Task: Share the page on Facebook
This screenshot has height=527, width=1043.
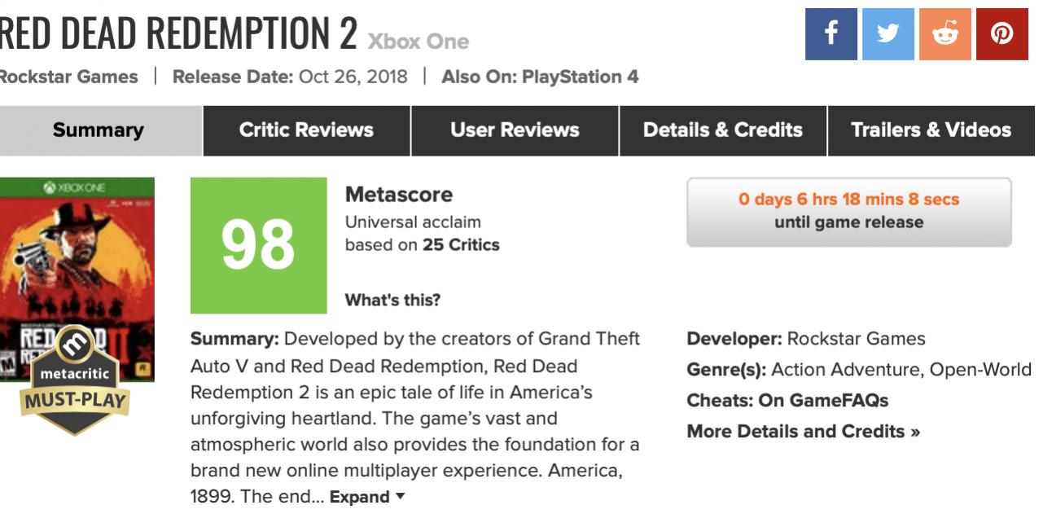Action: point(830,34)
